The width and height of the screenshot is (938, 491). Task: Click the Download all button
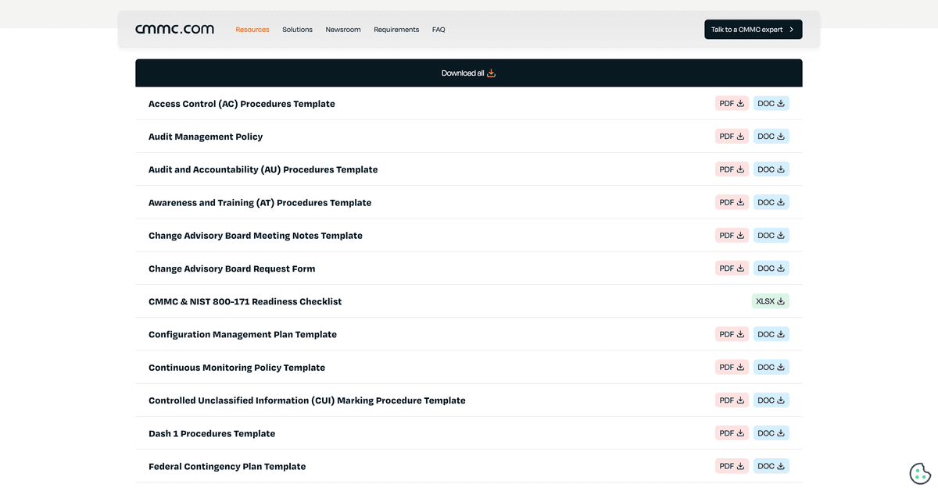pos(468,73)
